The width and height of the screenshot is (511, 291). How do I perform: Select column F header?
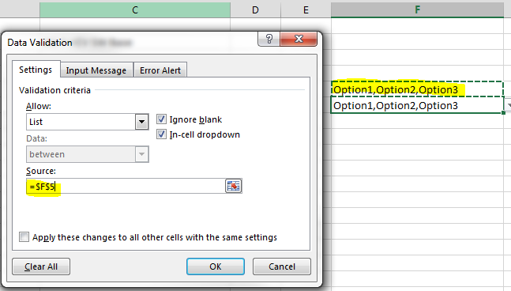418,9
